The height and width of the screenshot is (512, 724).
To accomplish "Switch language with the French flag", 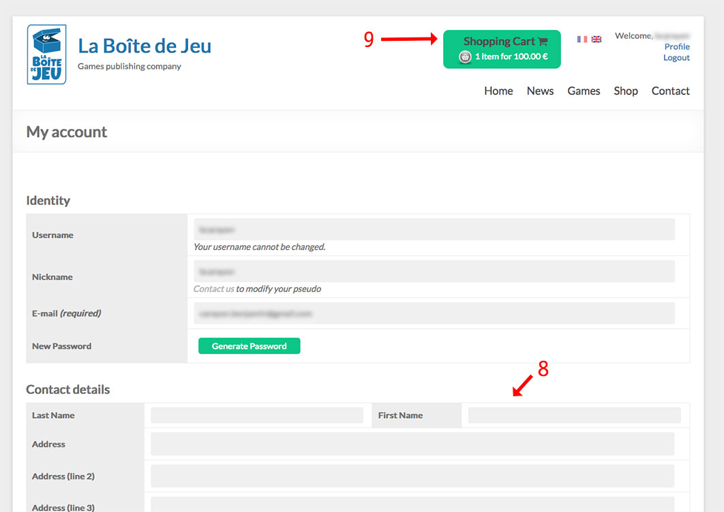I will coord(582,39).
